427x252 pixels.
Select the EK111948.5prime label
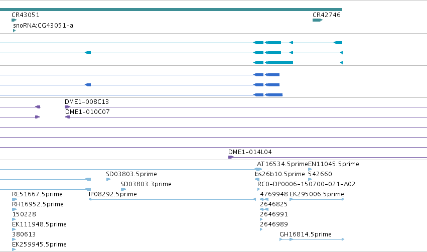[x=39, y=224]
